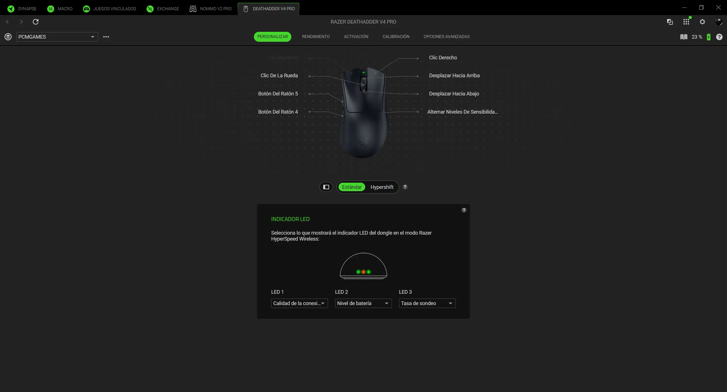Open the Activación section
This screenshot has height=392, width=727.
[356, 37]
